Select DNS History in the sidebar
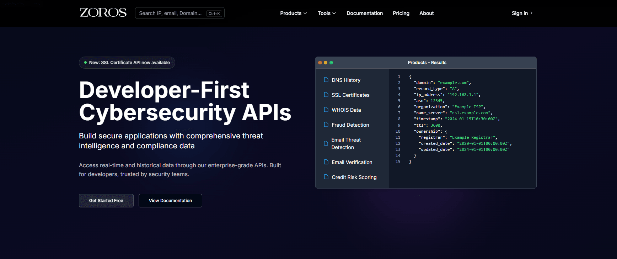617x259 pixels. (x=346, y=80)
